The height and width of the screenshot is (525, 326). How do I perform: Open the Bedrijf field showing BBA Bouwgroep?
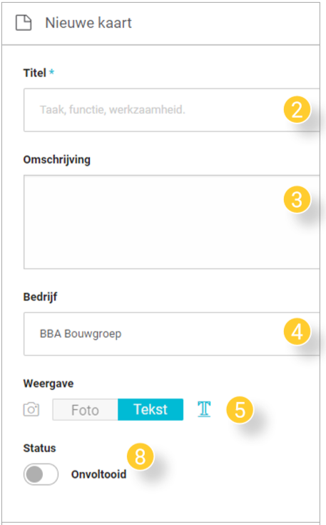pyautogui.click(x=171, y=334)
